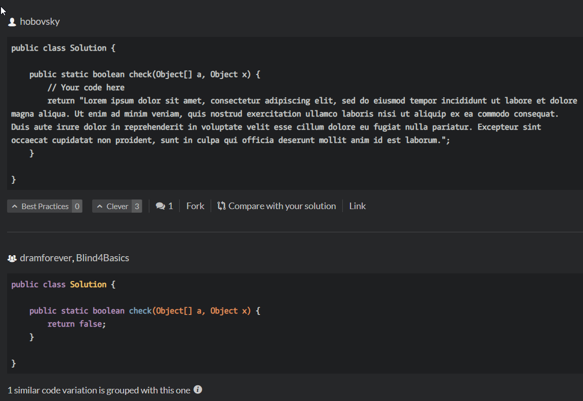Image resolution: width=583 pixels, height=401 pixels.
Task: Expand the similar code variation group
Action: (x=100, y=390)
